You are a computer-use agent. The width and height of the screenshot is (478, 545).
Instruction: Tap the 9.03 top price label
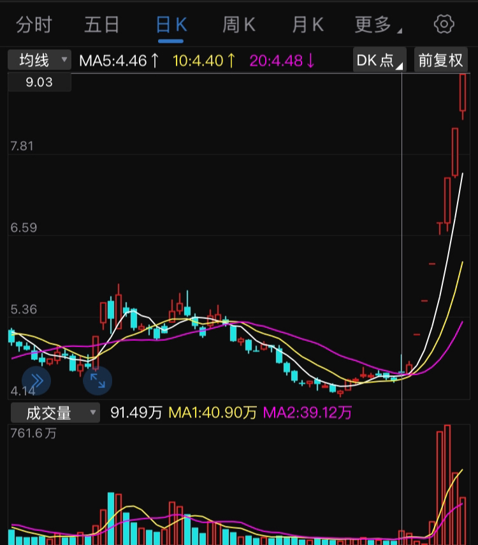tap(40, 82)
